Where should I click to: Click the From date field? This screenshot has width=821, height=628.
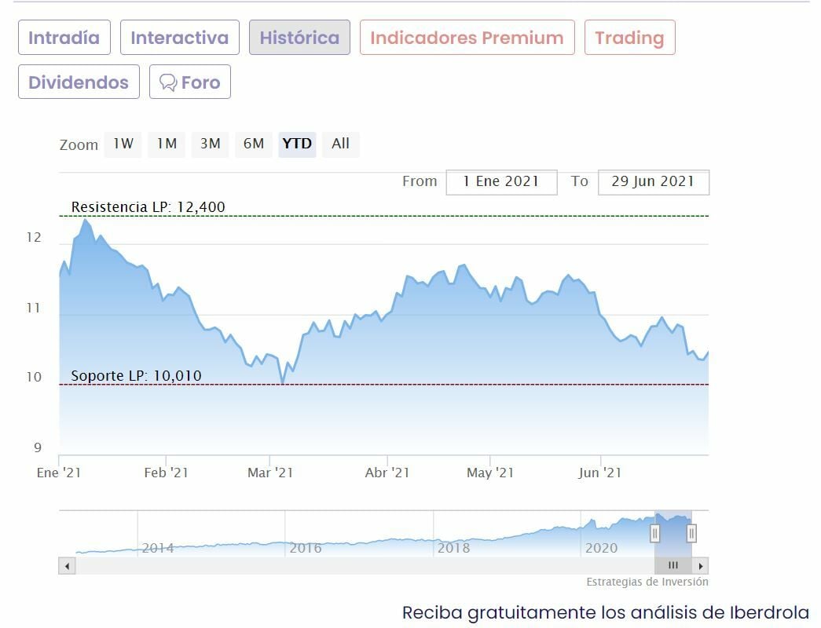[x=501, y=181]
